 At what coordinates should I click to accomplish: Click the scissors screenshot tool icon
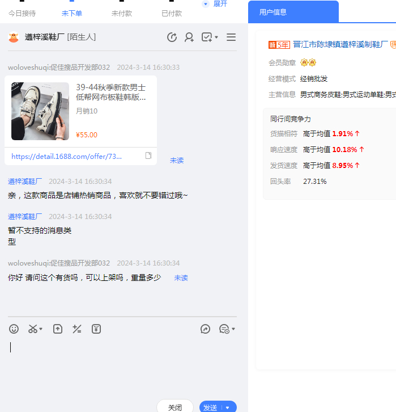point(33,329)
